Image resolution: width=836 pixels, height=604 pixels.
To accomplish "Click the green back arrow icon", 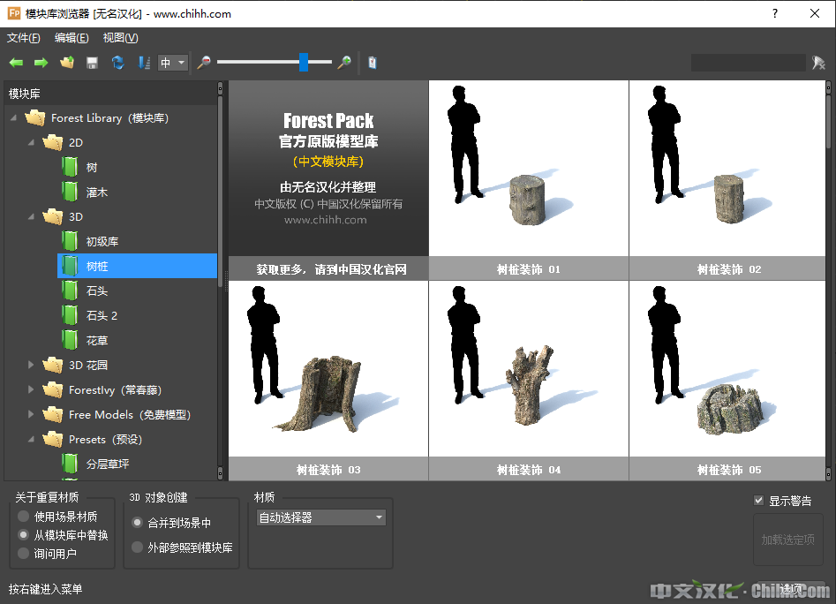I will point(16,63).
